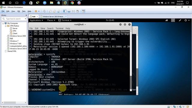This screenshot has width=192, height=108.
Task: Close the Windows Server 2003 tab
Action: click(x=66, y=16)
